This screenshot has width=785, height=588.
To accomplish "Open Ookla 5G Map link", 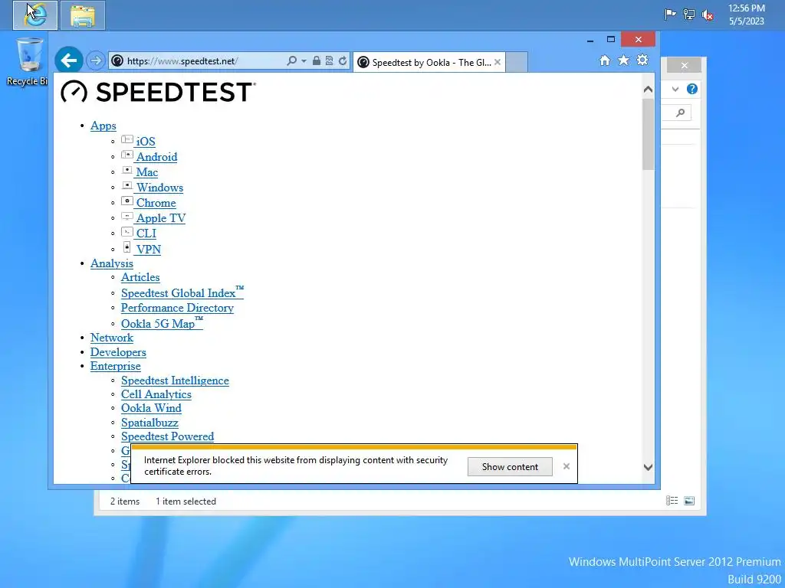I will (x=162, y=323).
